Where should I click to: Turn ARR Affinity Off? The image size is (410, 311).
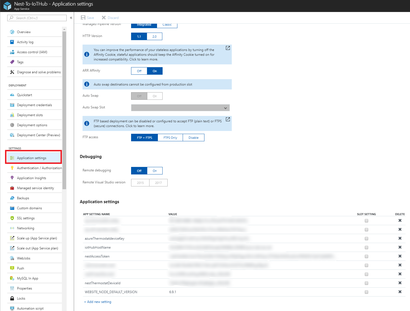(x=139, y=71)
